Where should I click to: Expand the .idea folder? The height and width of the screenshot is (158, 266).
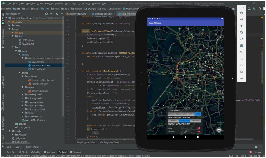10,26
